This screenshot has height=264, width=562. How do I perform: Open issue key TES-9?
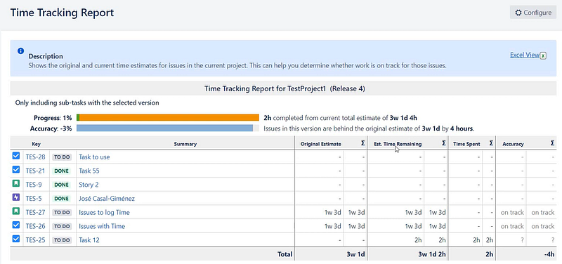coord(34,185)
